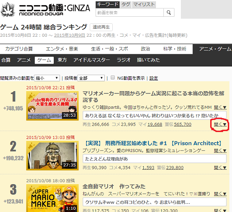
Task: Click rank 3 posted date 2015/10/08 18:00
Action: [x=51, y=181]
